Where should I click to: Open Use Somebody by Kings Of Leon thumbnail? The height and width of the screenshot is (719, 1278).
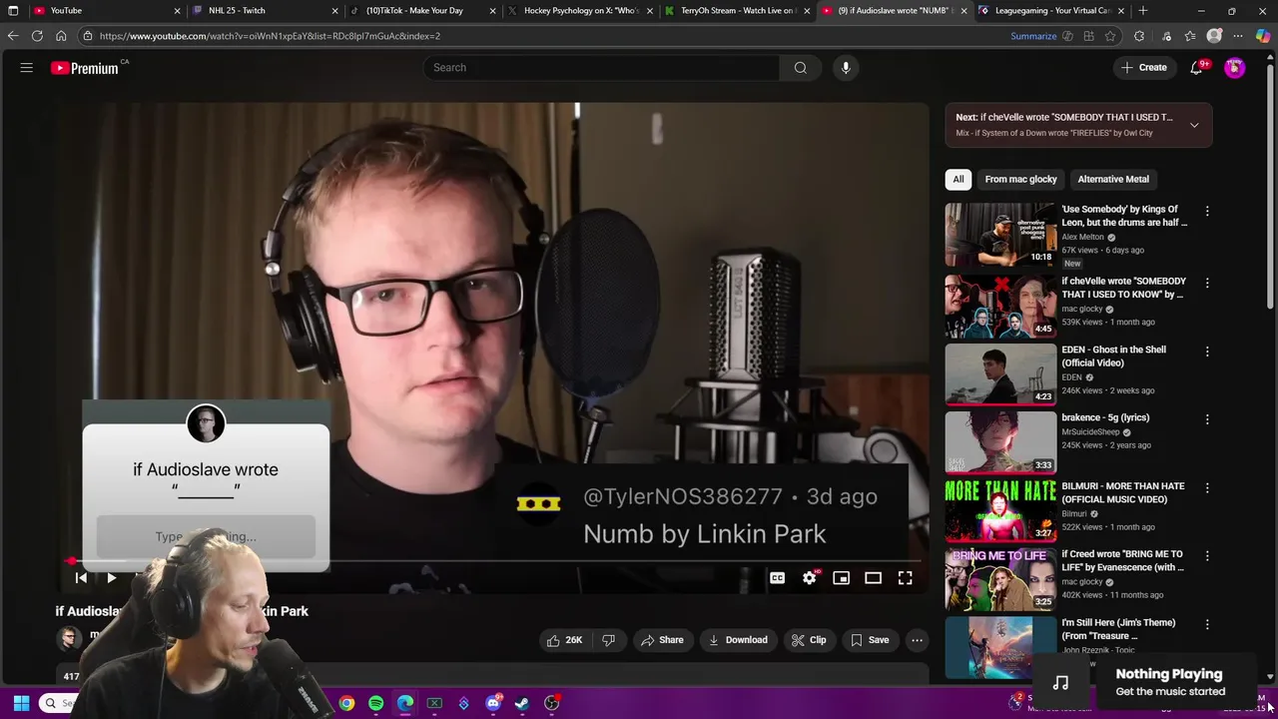(1000, 235)
